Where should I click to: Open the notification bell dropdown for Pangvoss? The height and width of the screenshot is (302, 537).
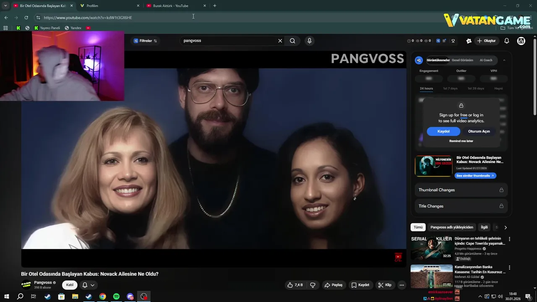click(x=88, y=285)
